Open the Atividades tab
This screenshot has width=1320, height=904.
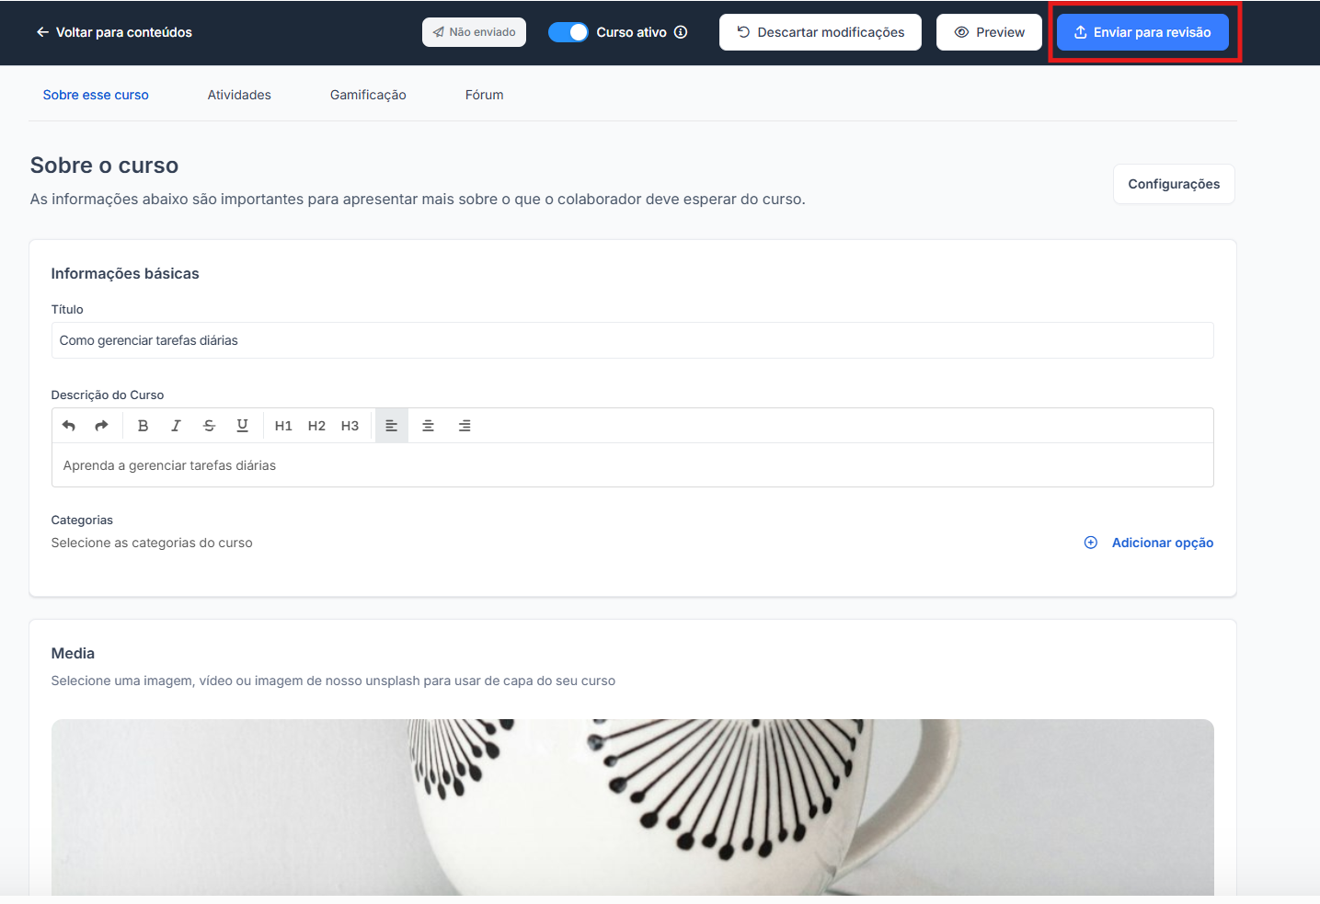239,95
